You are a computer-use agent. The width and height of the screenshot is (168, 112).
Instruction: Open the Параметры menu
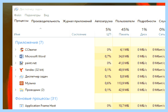32,15
